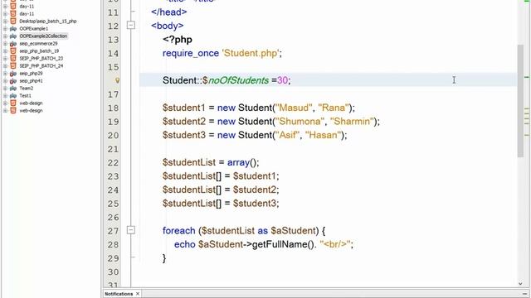The height and width of the screenshot is (298, 531).
Task: Select the OOPExample2Collection project name
Action: tap(43, 36)
